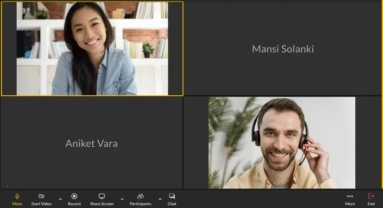The height and width of the screenshot is (208, 383).
Task: Open the Chat panel icon
Action: 172,196
